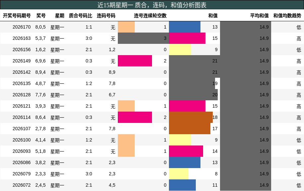Select winning numbers 5,1,8

coord(40,151)
